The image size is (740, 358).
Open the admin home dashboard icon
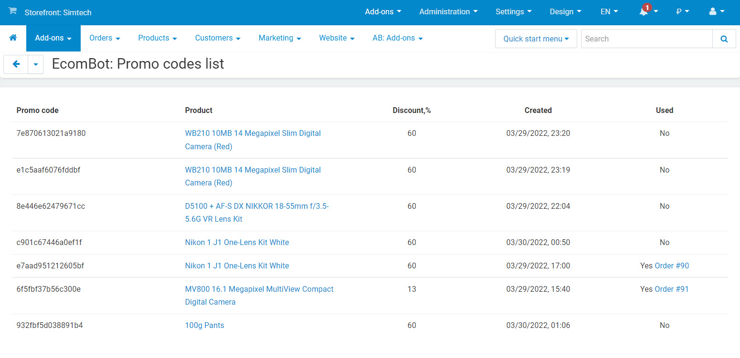(13, 38)
